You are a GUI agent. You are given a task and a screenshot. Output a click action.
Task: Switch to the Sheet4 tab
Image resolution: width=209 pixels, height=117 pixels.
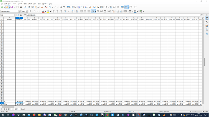point(23,109)
